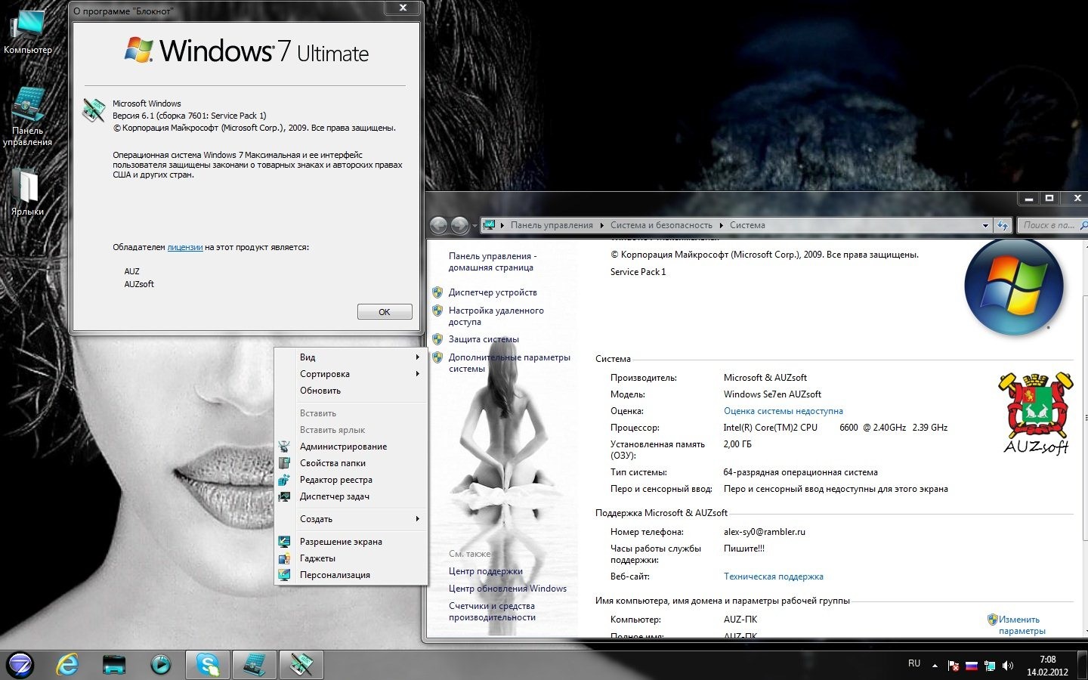Select Гаджеты in the context menu
Image resolution: width=1088 pixels, height=680 pixels.
coord(351,558)
